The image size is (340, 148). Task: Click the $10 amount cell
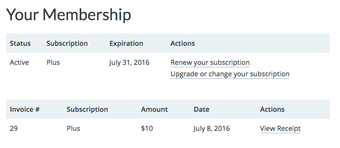click(x=147, y=129)
